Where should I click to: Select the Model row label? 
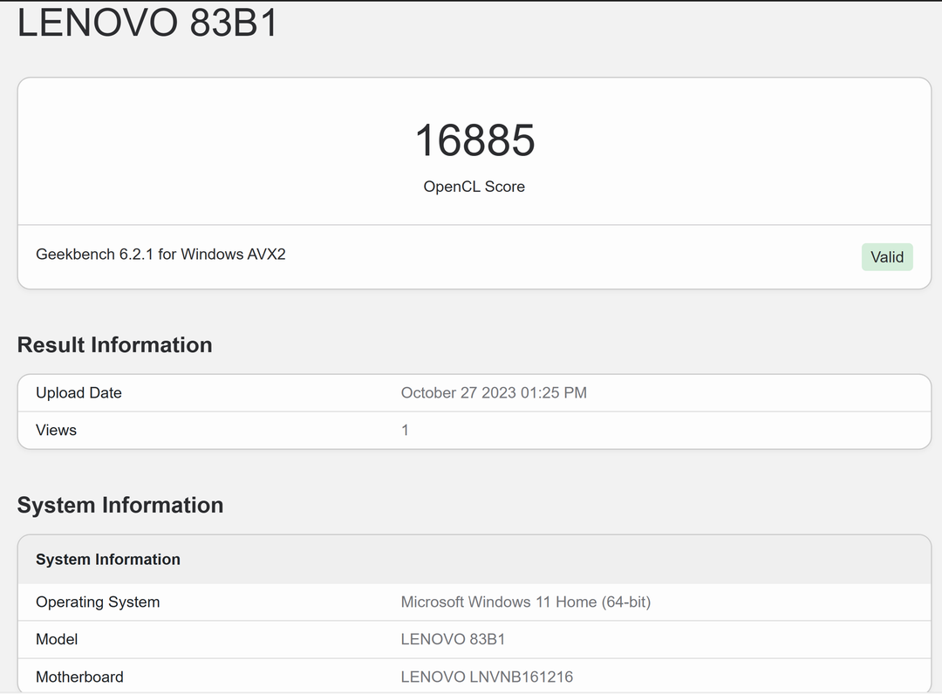(x=57, y=639)
